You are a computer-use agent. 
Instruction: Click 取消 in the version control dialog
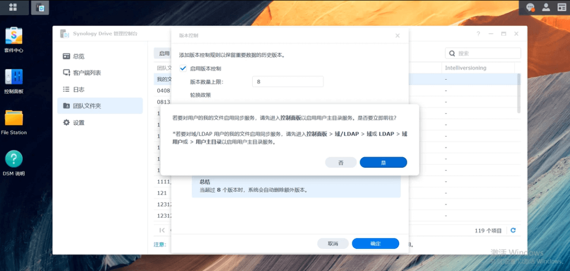point(332,244)
